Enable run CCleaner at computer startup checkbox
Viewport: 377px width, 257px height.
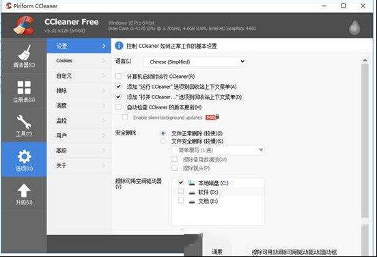(x=118, y=77)
